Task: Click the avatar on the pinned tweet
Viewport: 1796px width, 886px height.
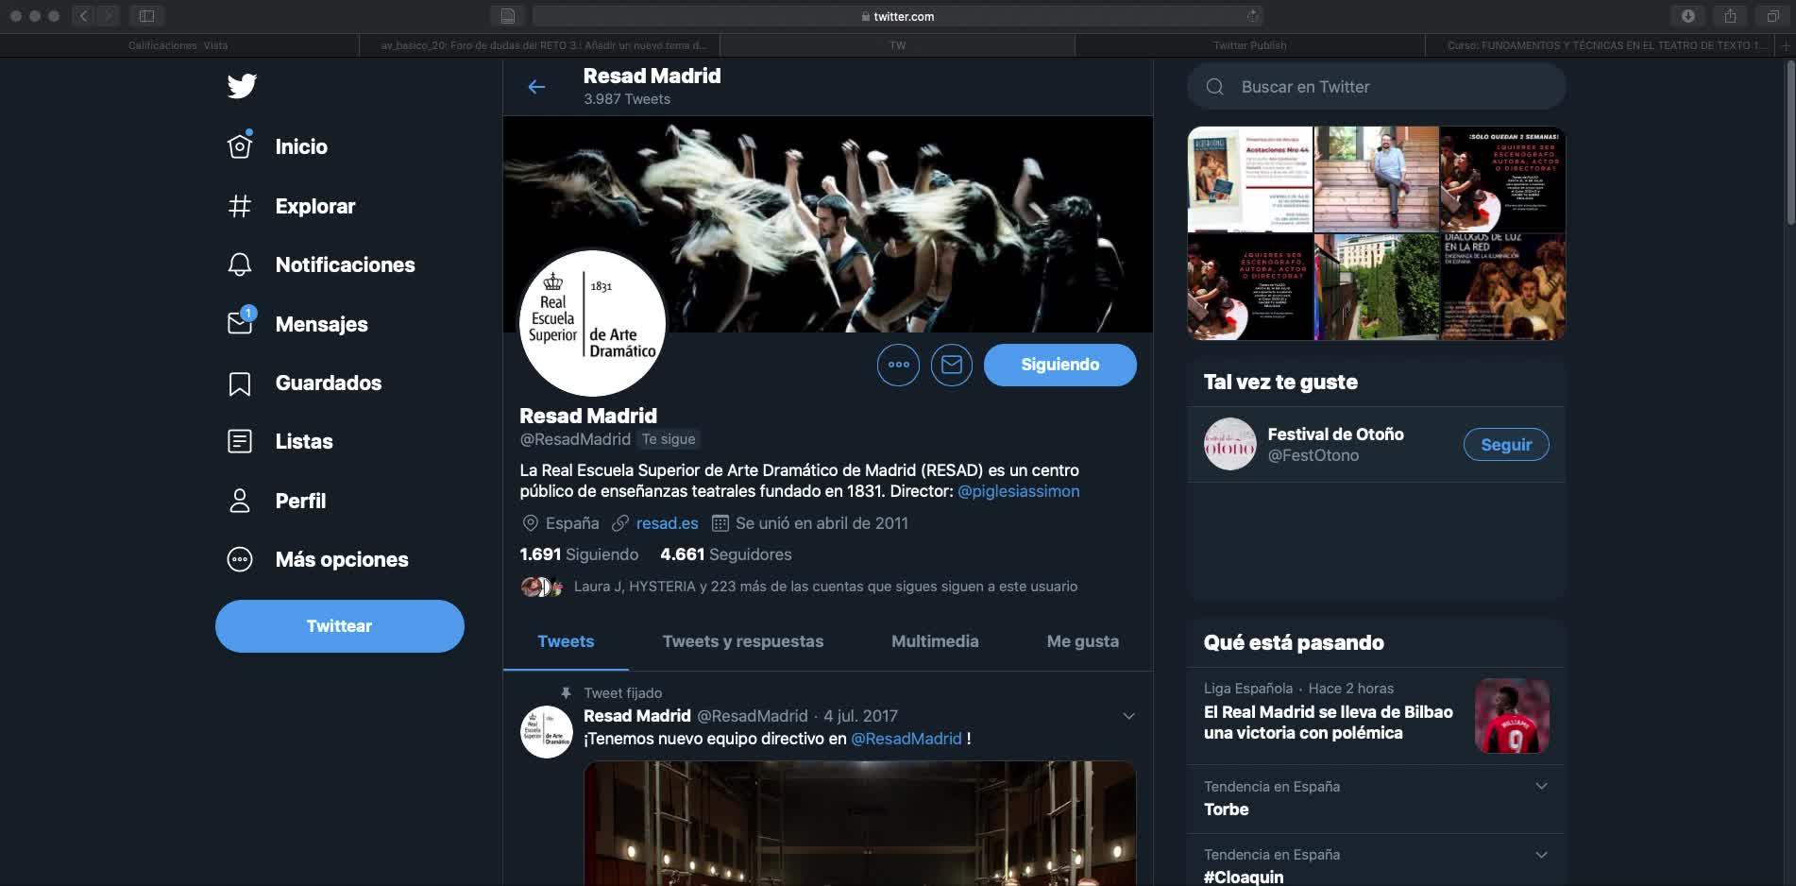Action: pos(547,731)
